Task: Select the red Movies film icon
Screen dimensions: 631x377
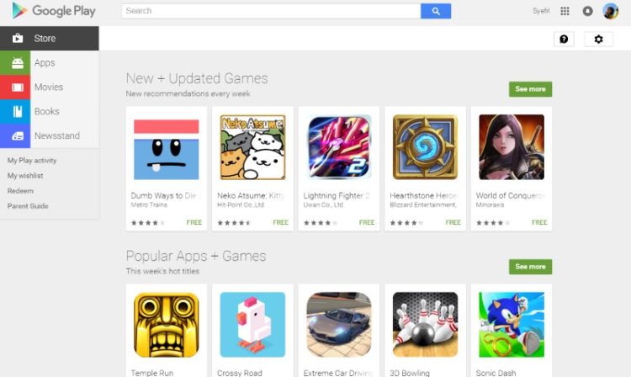Action: [x=15, y=87]
